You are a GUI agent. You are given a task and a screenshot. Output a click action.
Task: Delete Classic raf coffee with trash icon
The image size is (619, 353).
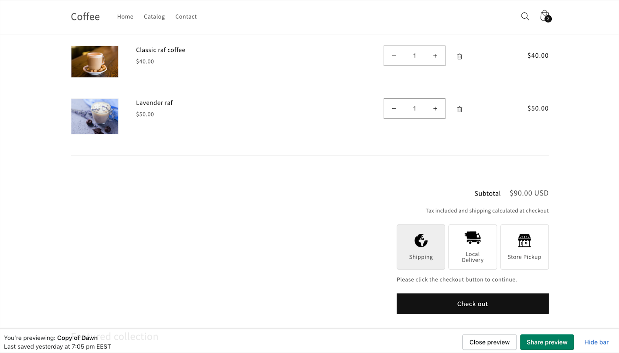pyautogui.click(x=459, y=57)
